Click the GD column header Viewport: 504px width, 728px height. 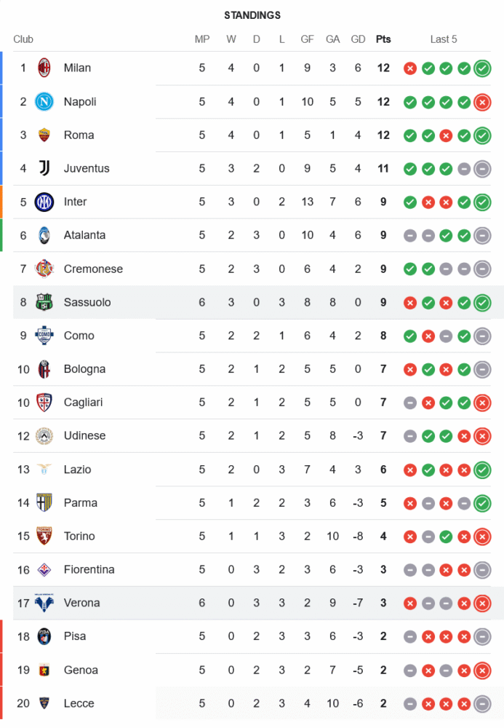coord(358,39)
